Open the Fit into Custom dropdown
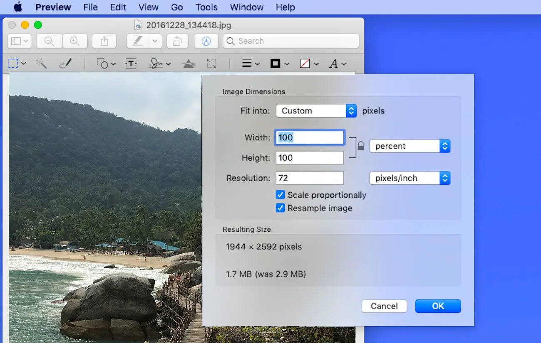The width and height of the screenshot is (541, 343). (316, 111)
